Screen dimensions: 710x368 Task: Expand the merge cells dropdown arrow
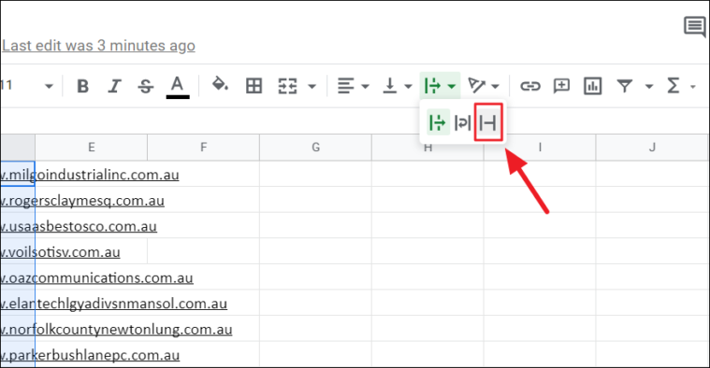point(312,86)
